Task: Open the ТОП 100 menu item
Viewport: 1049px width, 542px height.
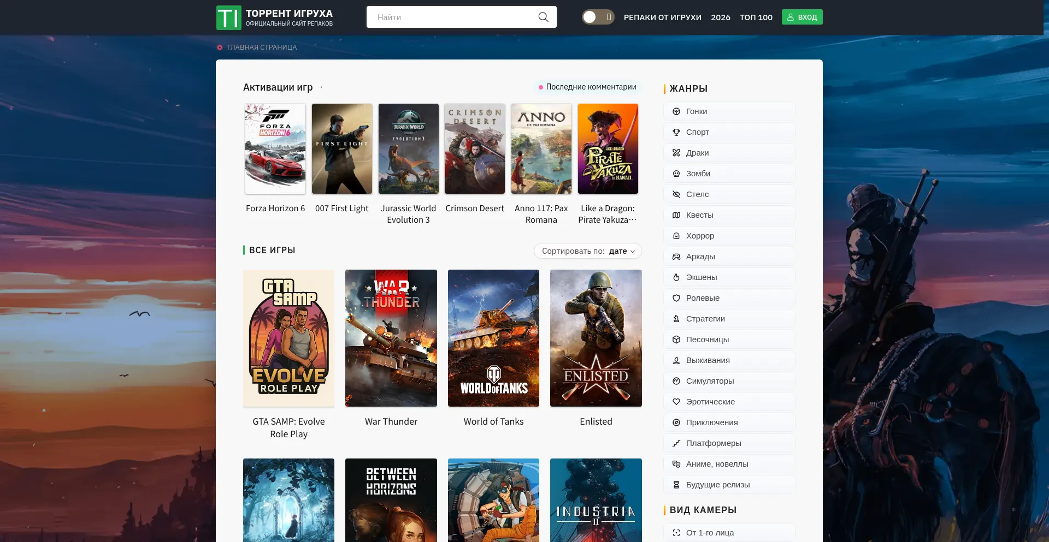Action: pyautogui.click(x=756, y=17)
